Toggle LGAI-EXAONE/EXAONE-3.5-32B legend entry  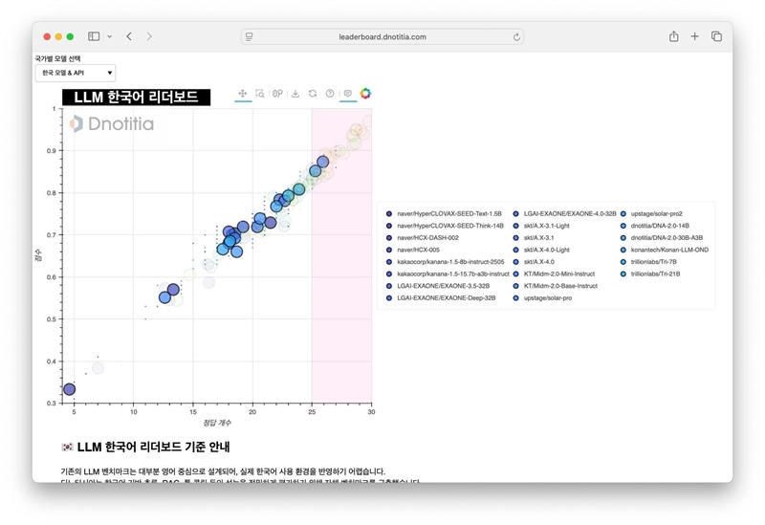click(438, 286)
